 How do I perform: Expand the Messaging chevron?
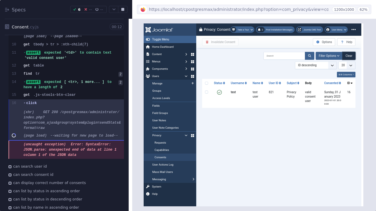[x=193, y=179]
